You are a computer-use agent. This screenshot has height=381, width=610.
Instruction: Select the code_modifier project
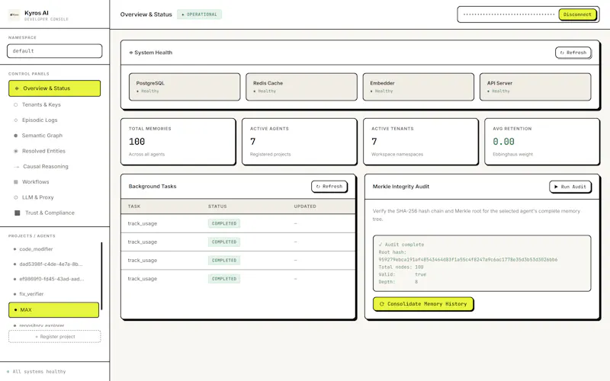click(53, 249)
